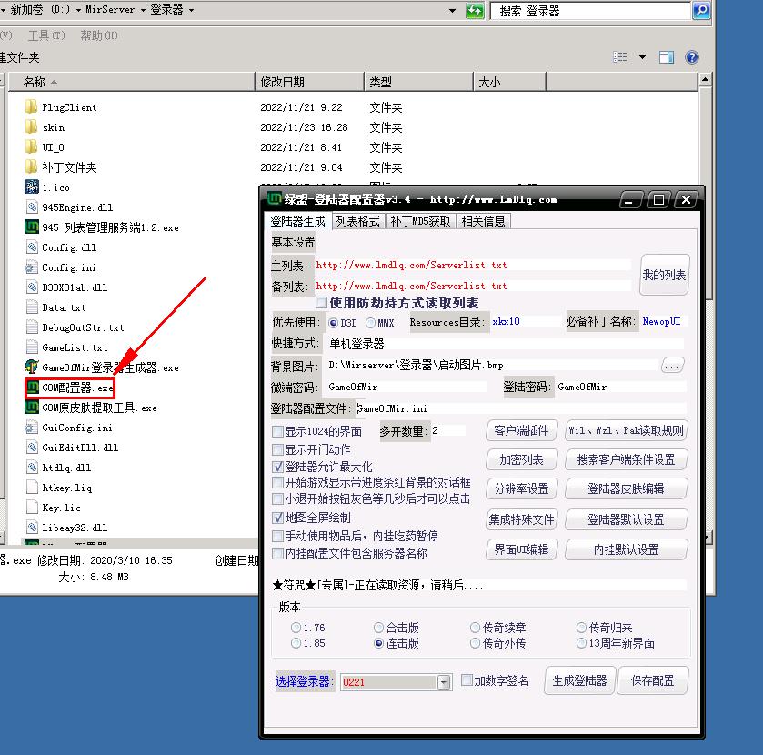Screen dimensions: 763x755
Task: Click the 分辨率设置 button
Action: (x=521, y=488)
